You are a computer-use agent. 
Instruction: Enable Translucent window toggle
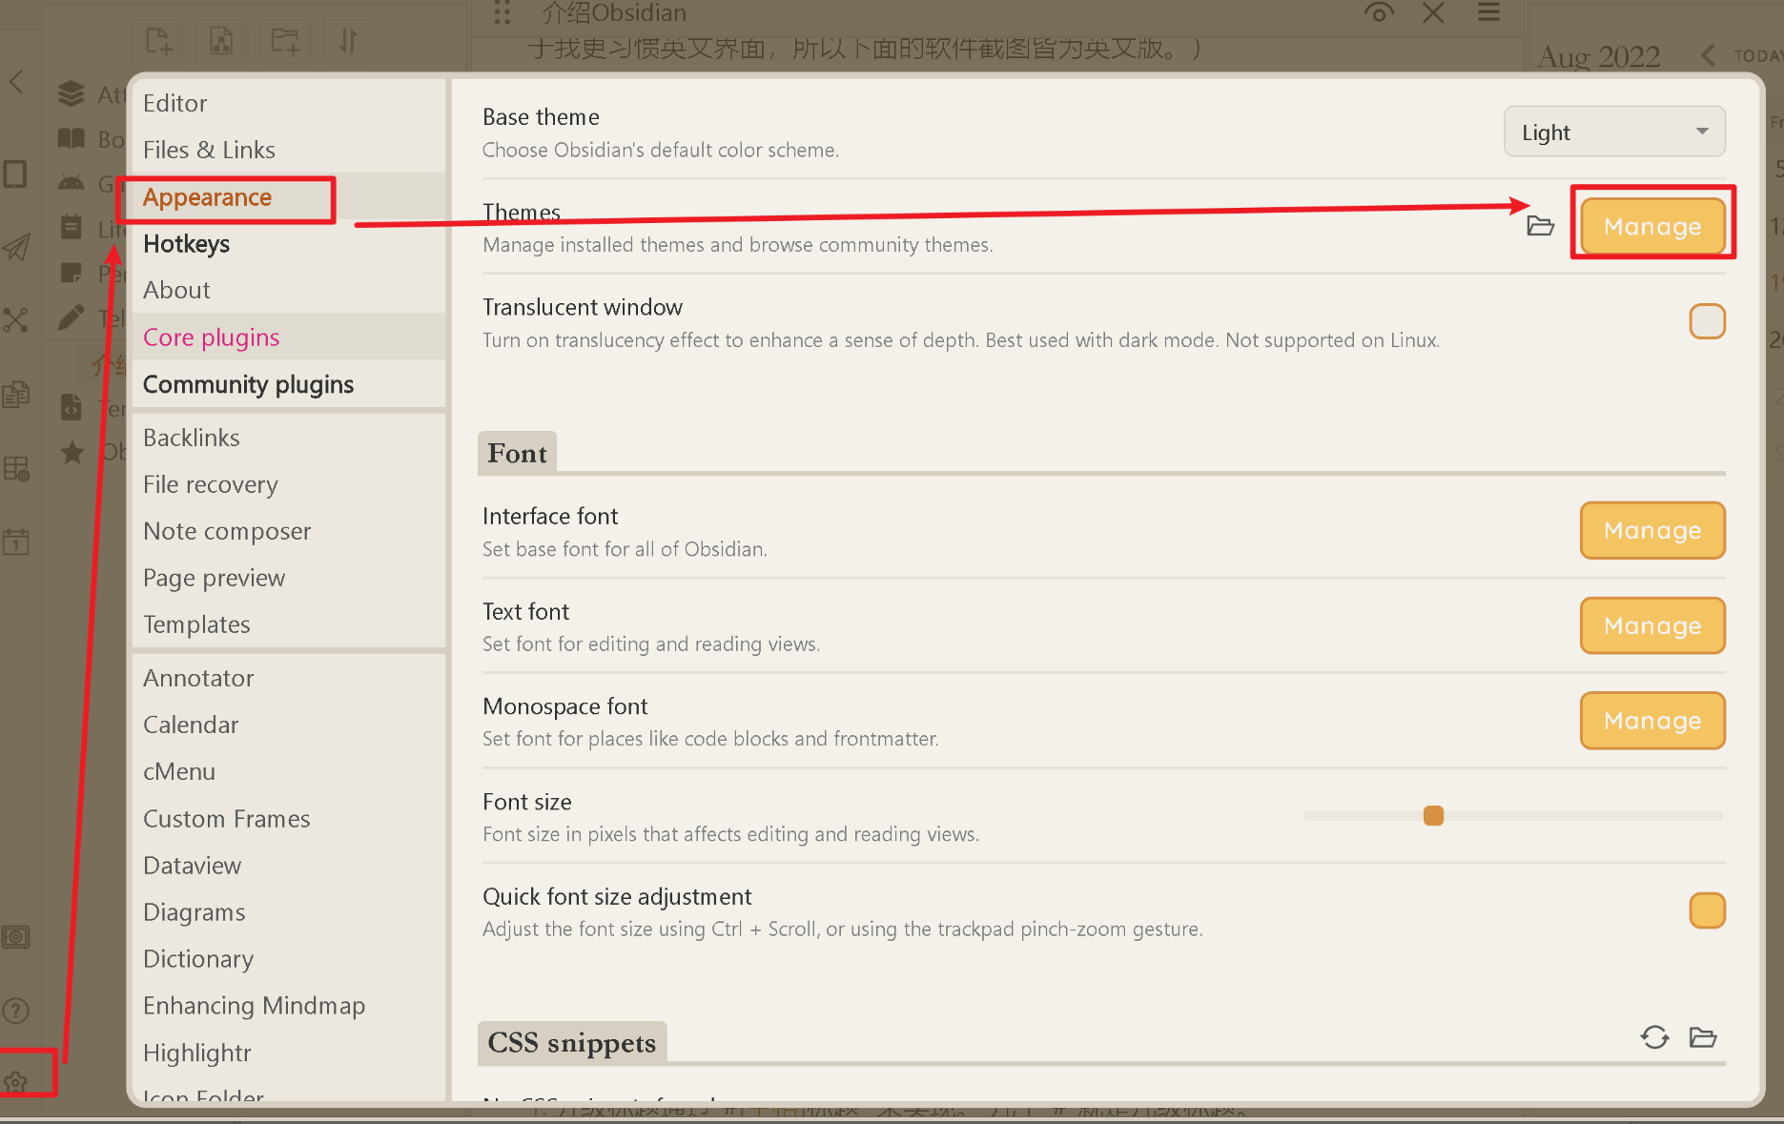click(x=1707, y=322)
